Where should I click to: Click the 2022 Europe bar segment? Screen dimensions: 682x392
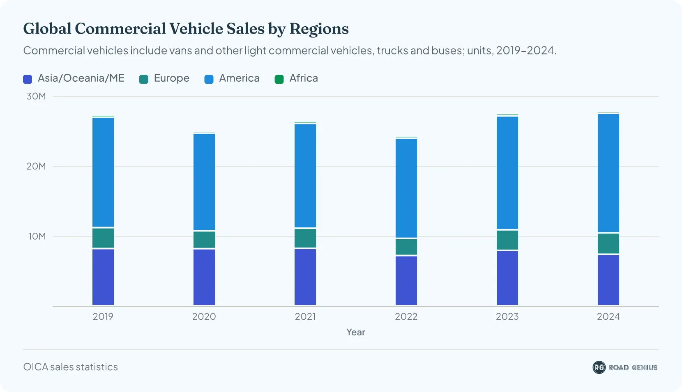tap(406, 247)
